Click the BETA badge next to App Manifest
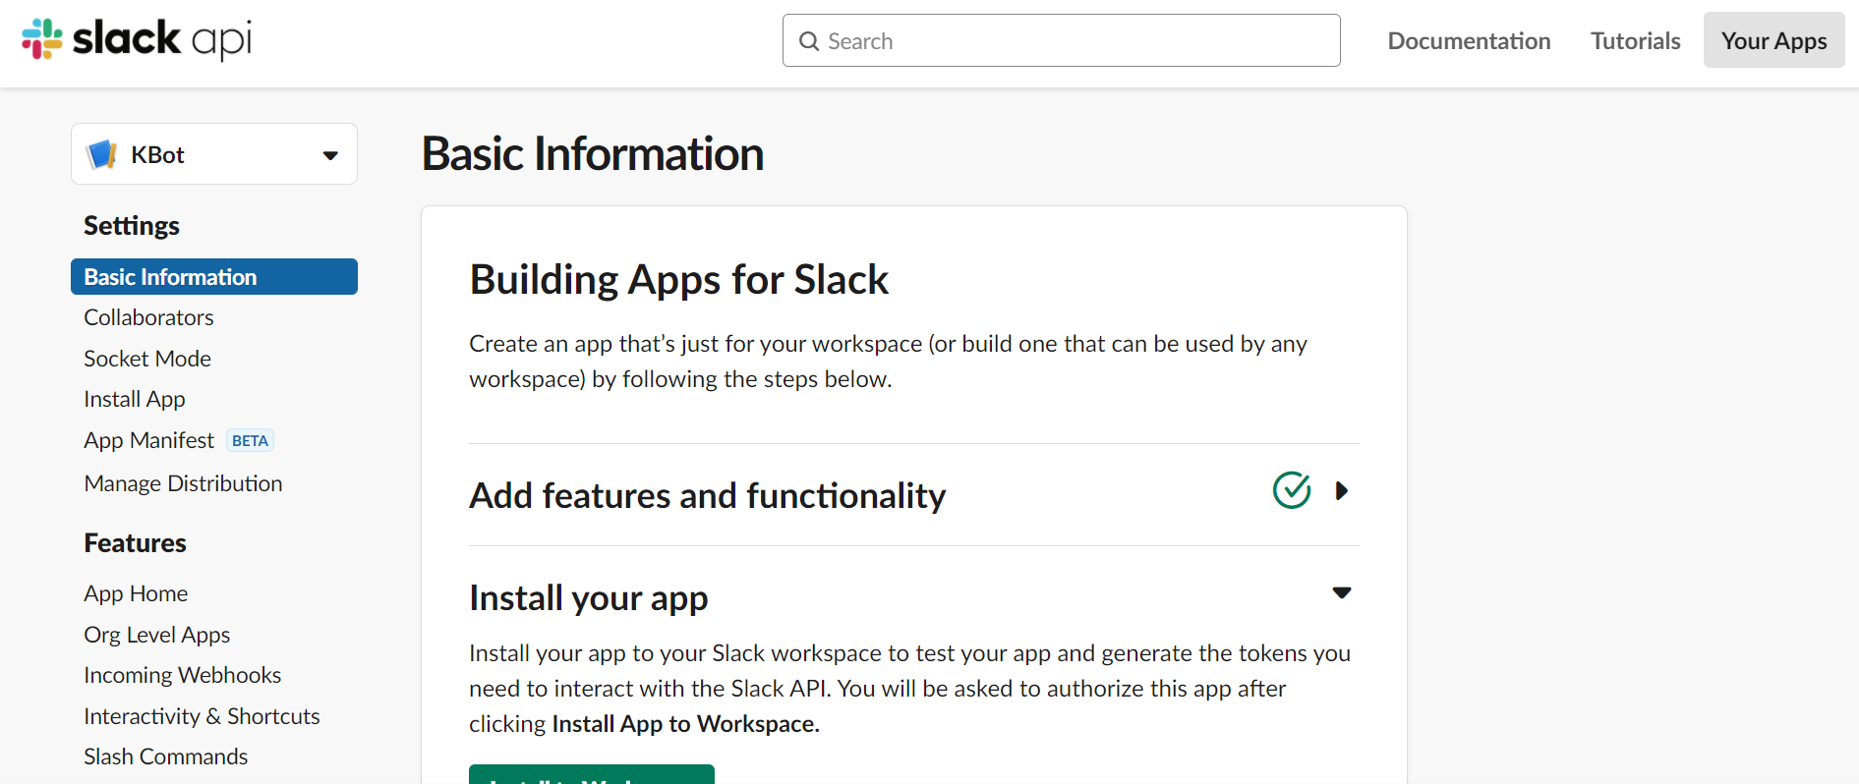The image size is (1859, 784). [250, 441]
